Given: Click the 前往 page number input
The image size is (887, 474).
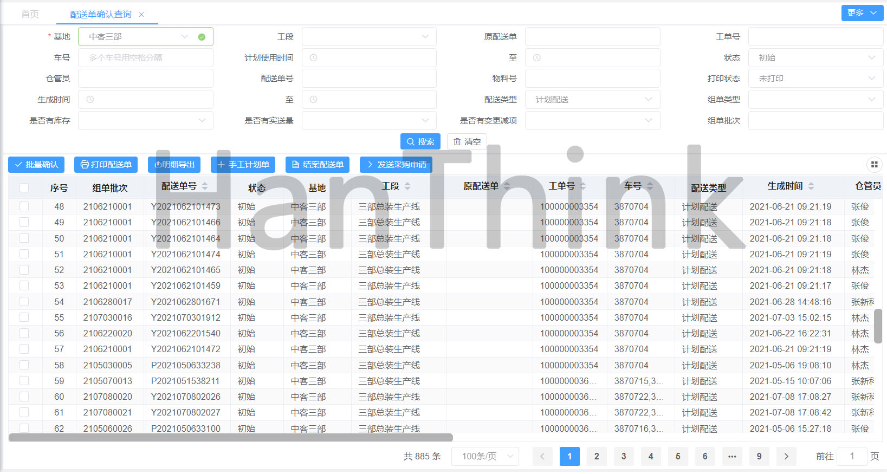Looking at the screenshot, I should tap(852, 456).
